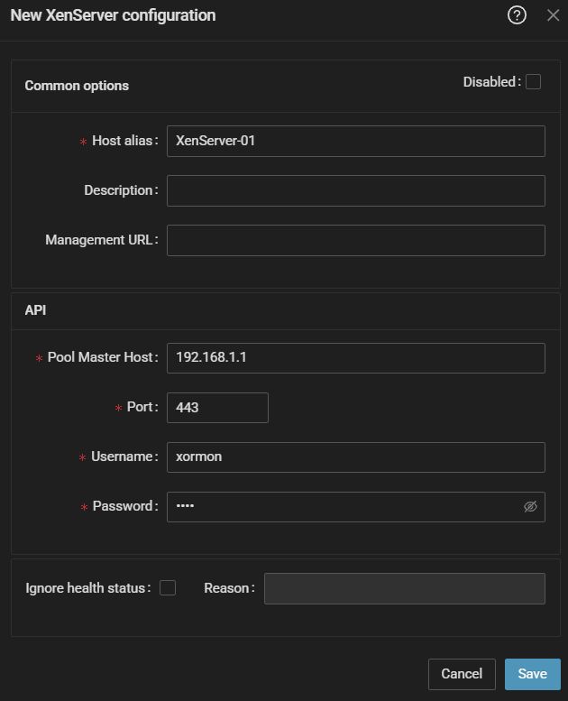Click the Common options heading
Image resolution: width=568 pixels, height=701 pixels.
[x=77, y=86]
